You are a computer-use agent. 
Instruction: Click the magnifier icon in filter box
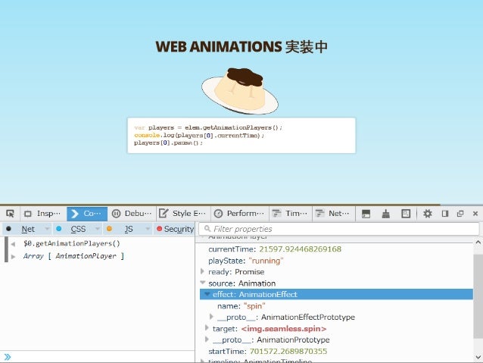(x=207, y=229)
